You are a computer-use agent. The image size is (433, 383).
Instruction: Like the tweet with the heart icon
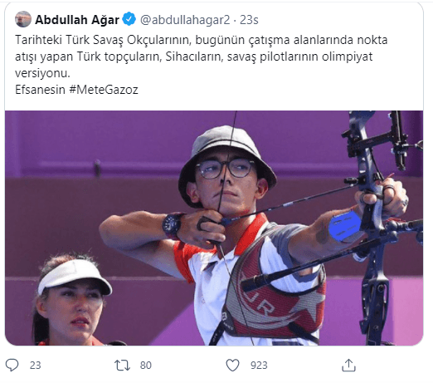click(x=233, y=365)
